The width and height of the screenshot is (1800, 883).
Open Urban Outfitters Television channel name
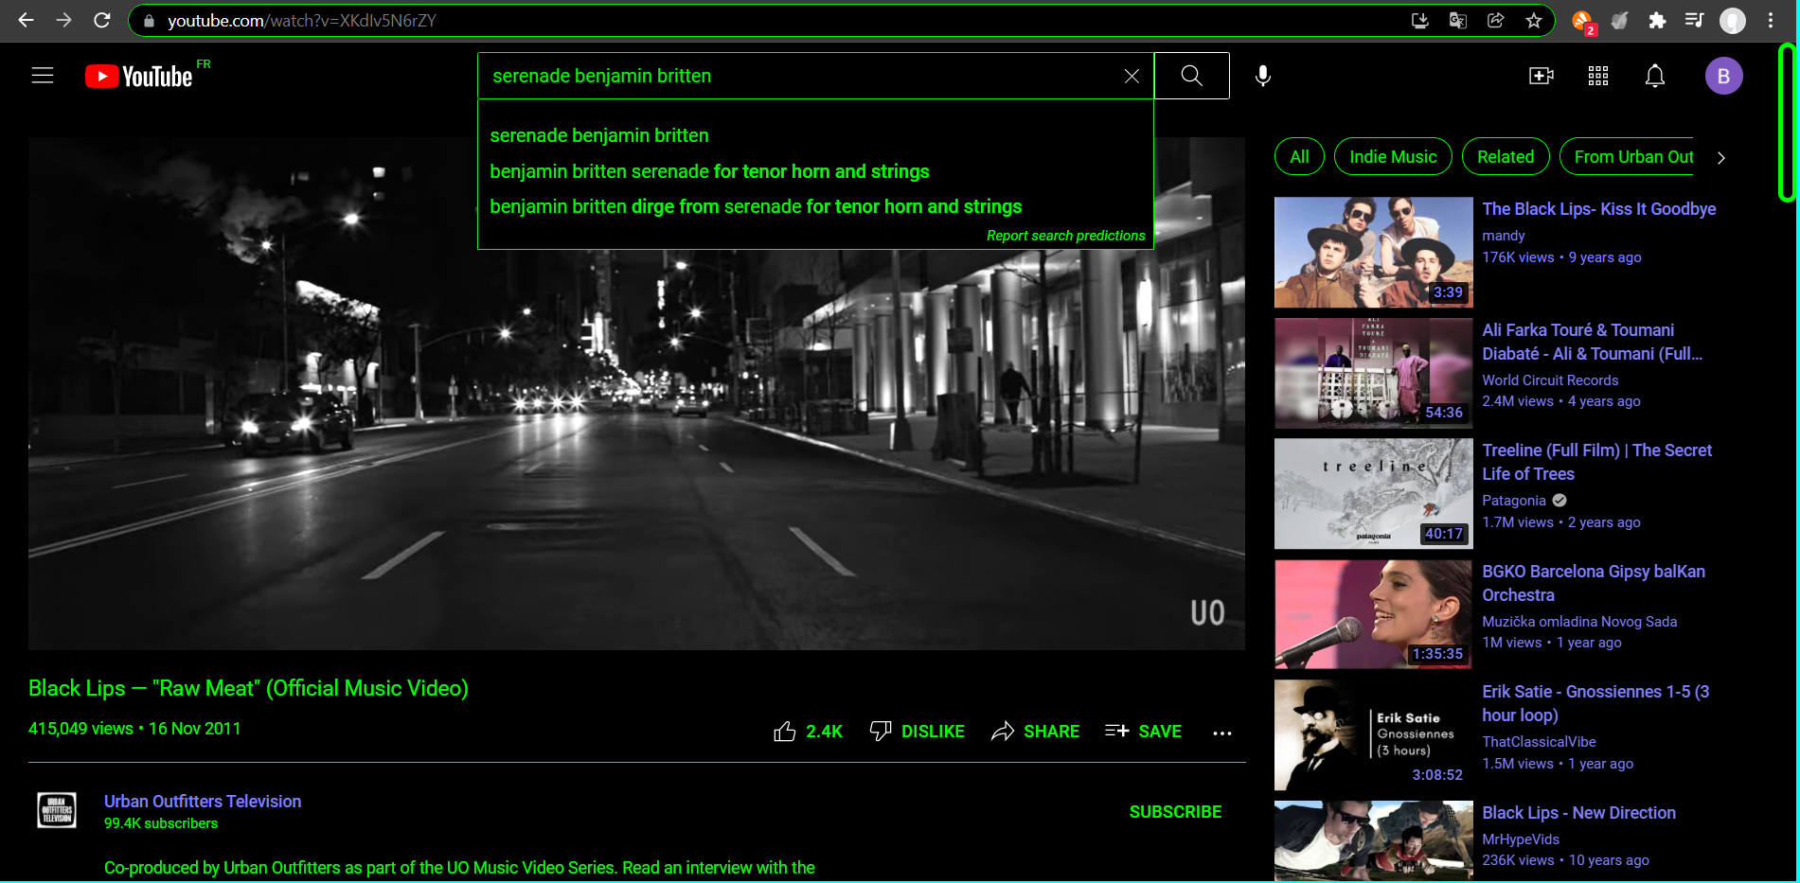point(203,802)
